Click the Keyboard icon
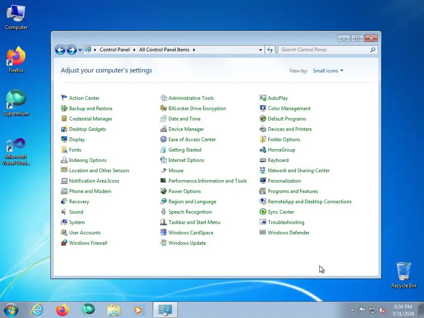 pyautogui.click(x=263, y=160)
